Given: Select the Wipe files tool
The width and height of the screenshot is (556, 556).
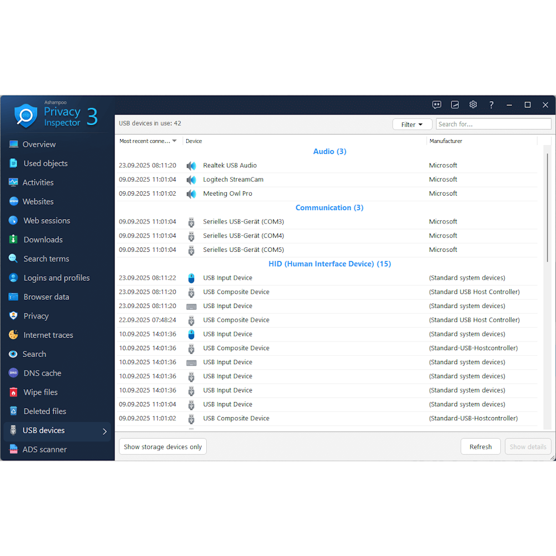Looking at the screenshot, I should [x=40, y=392].
